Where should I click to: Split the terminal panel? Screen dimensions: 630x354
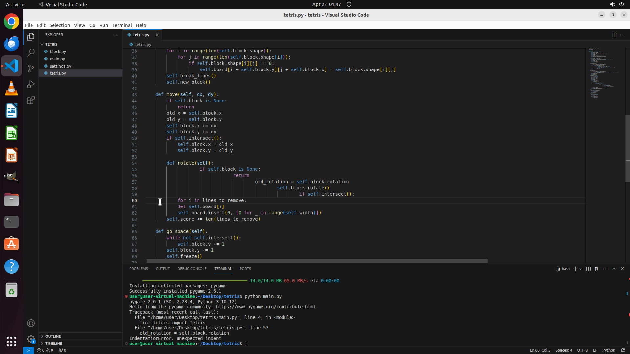(x=588, y=269)
